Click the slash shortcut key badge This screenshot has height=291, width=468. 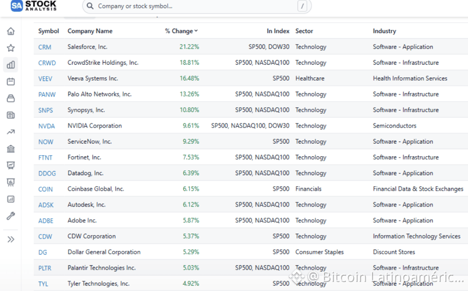[302, 6]
